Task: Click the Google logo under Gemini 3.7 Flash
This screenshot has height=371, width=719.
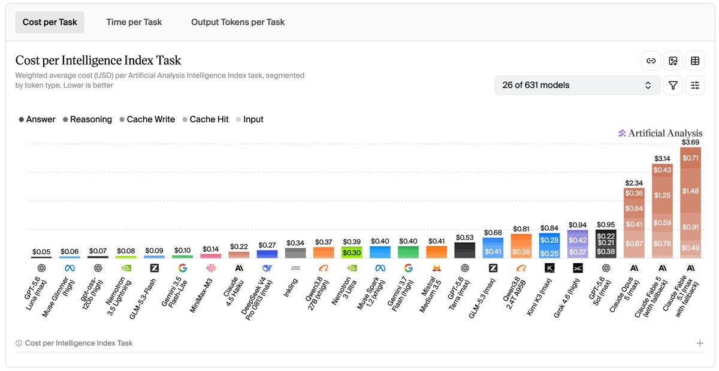Action: point(408,268)
